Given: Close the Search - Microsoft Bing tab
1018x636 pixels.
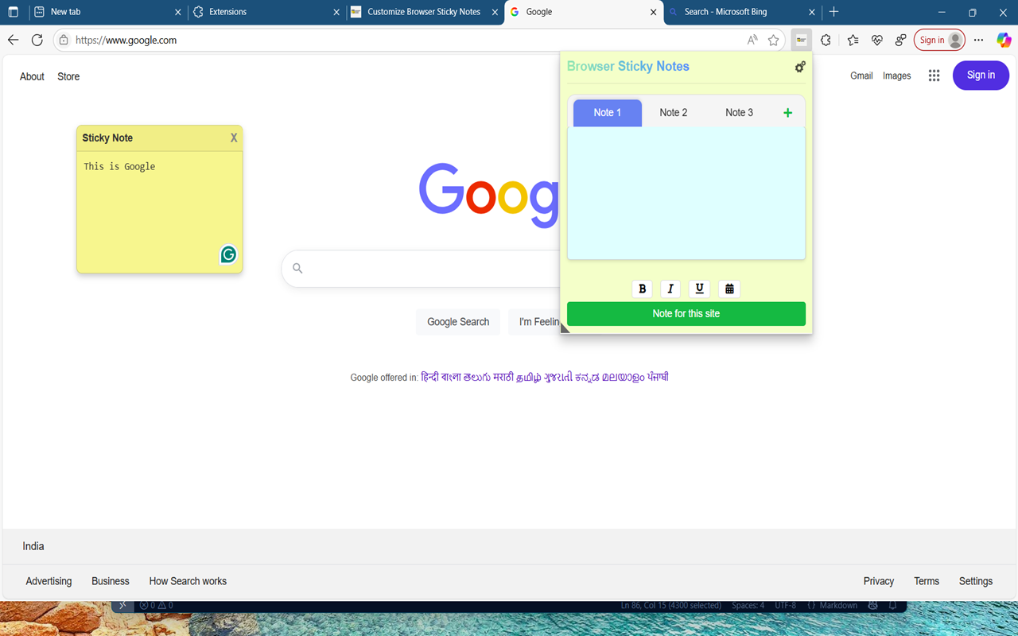Looking at the screenshot, I should tap(812, 12).
